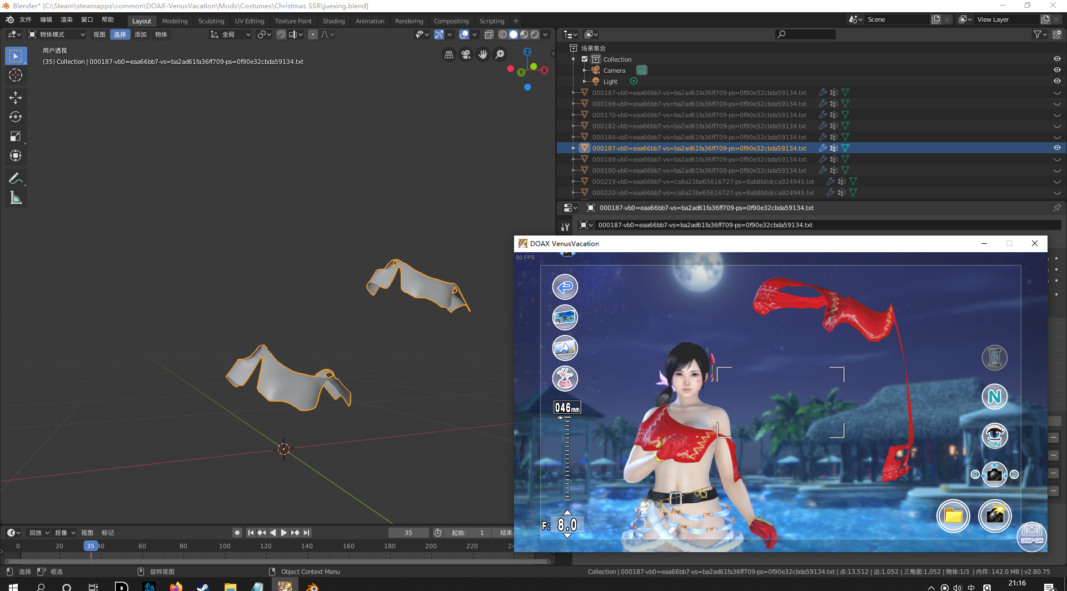The image size is (1067, 591).
Task: Click the hourglass icon in DOAX
Action: tap(995, 358)
